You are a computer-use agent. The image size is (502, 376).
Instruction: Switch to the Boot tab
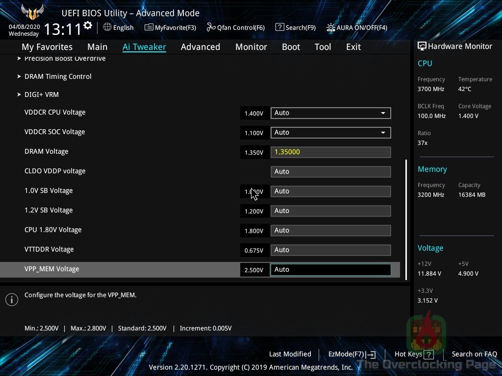(x=291, y=47)
